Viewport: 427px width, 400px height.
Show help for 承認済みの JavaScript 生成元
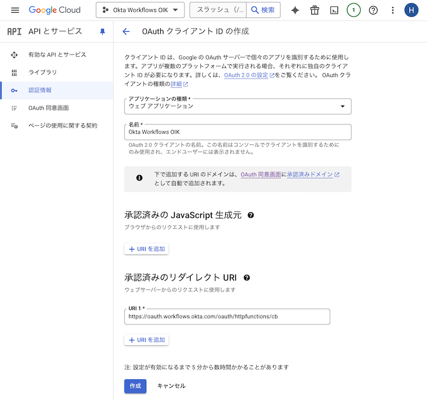[251, 215]
